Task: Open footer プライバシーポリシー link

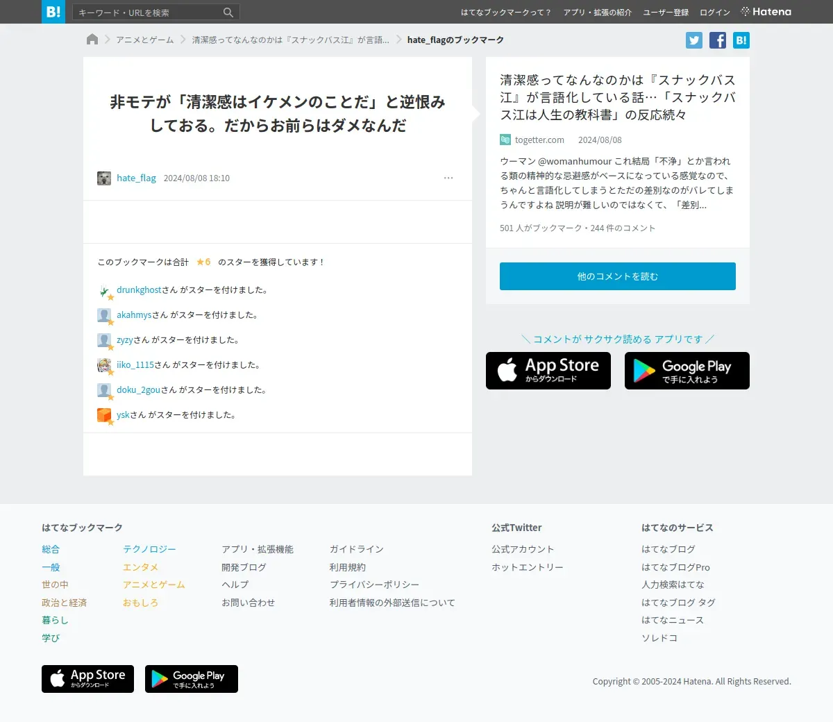Action: tap(374, 585)
